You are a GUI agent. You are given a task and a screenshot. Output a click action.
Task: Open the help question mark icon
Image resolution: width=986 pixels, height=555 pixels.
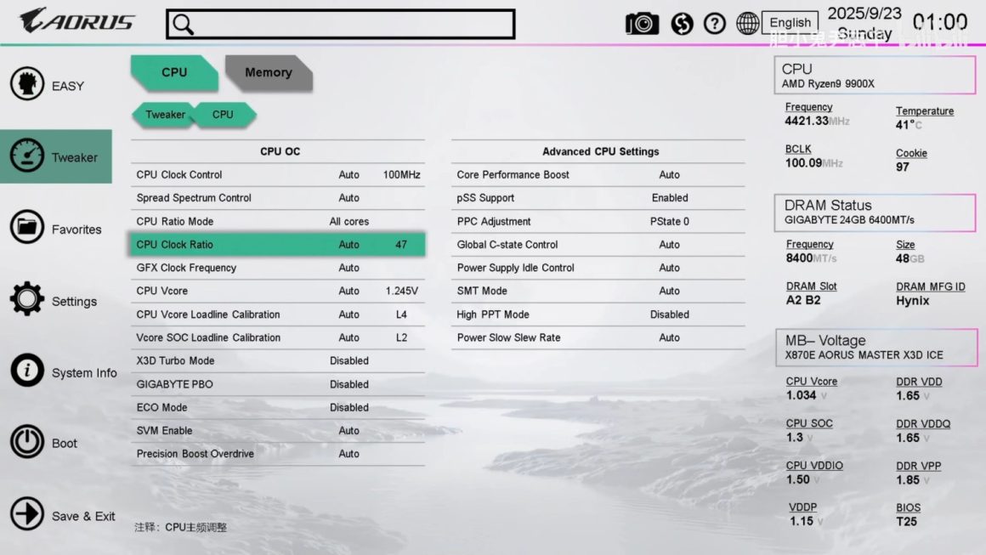pos(715,24)
